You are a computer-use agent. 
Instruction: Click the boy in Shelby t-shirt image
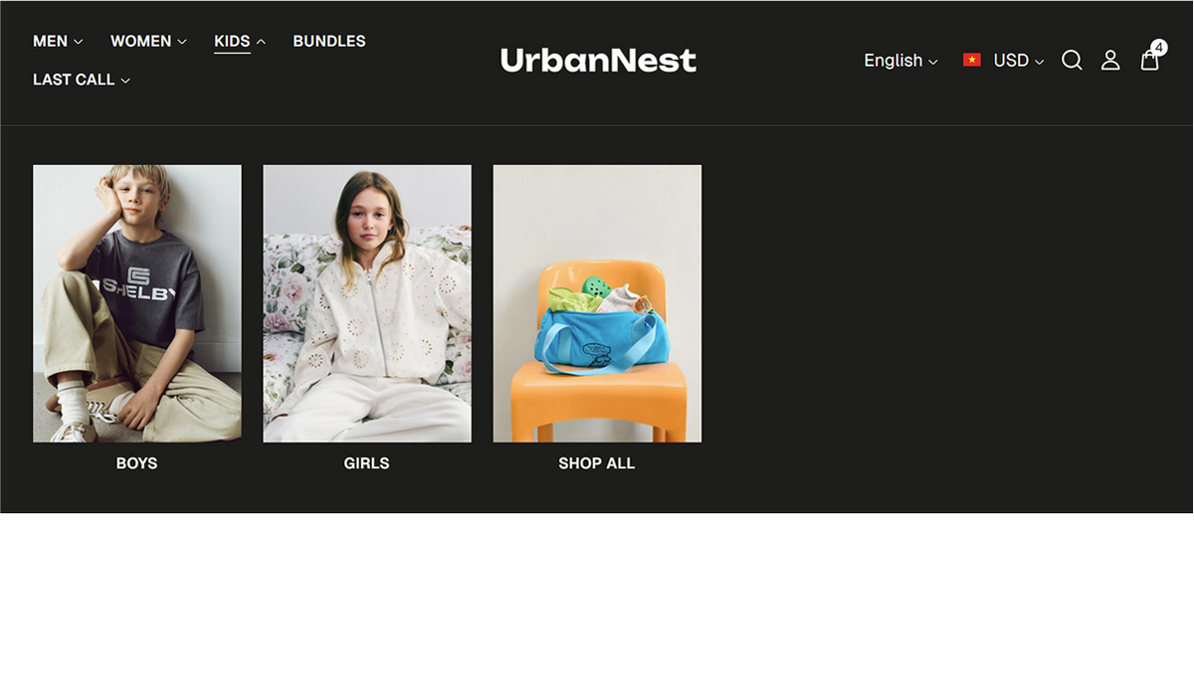[x=137, y=303]
